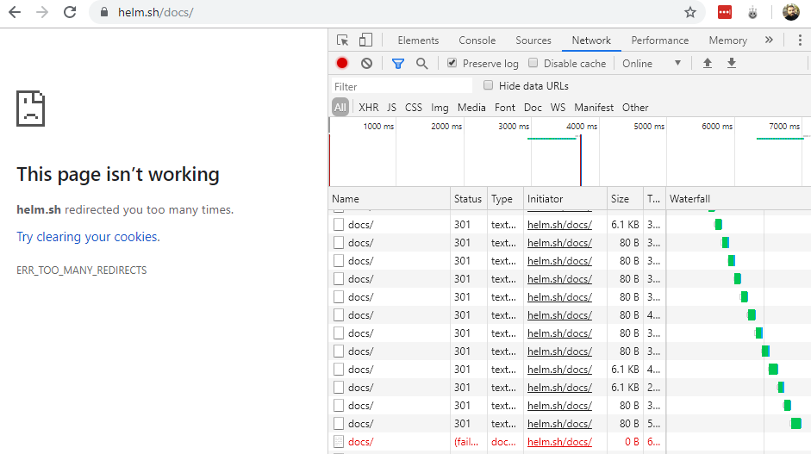Open the user profile avatar
811x454 pixels.
click(x=791, y=12)
